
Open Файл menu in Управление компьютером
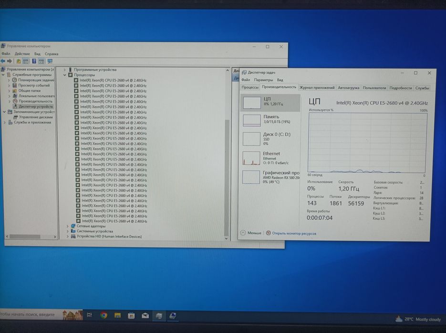click(6, 54)
